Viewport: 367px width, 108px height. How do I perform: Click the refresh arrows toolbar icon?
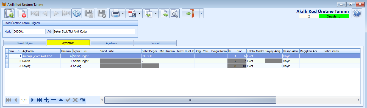pyautogui.click(x=77, y=13)
